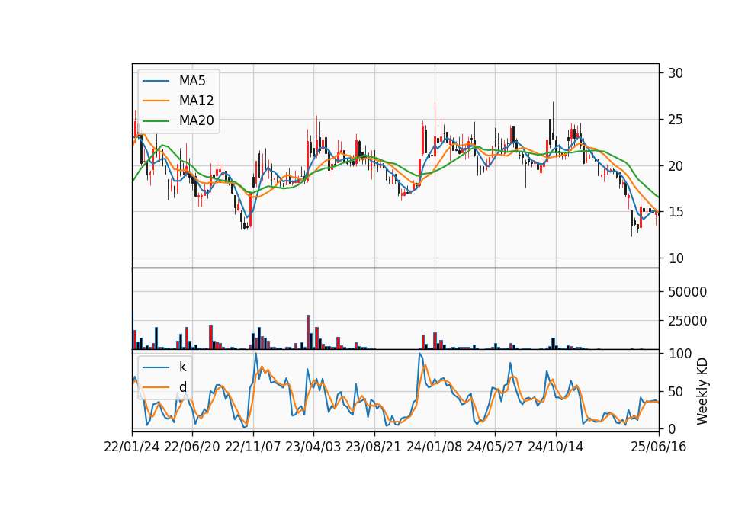
Task: Click the 23/04/03 date tick label
Action: [x=313, y=447]
